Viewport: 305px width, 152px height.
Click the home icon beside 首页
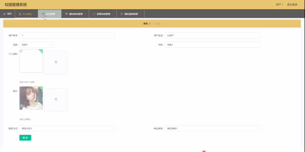(4, 14)
